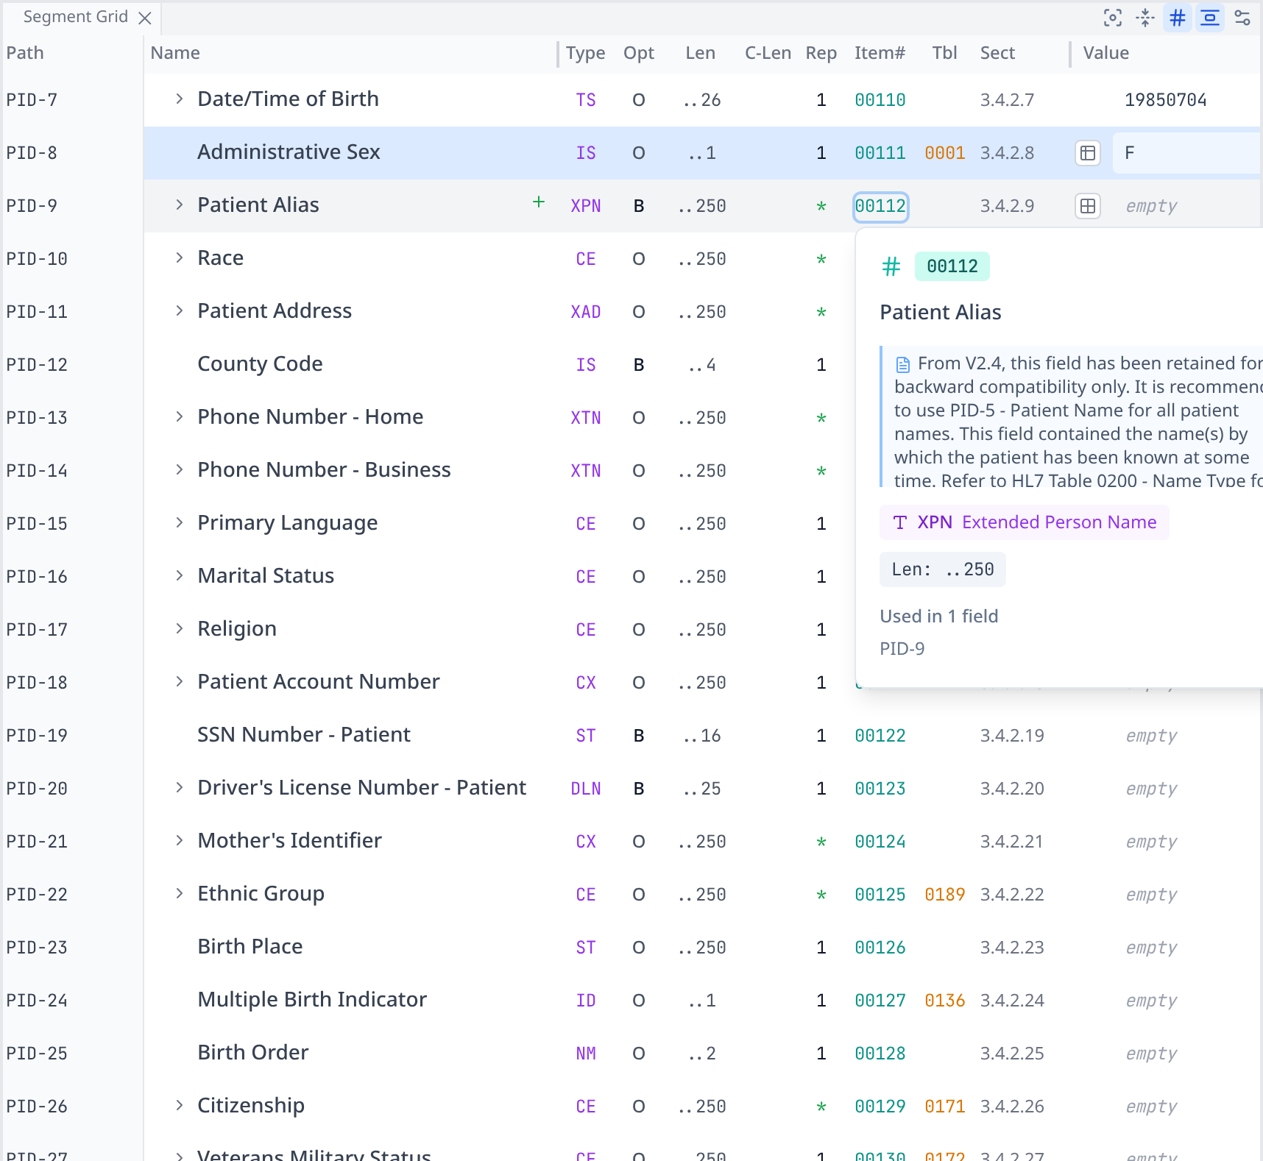Click the PID-9 field link in the popup

[x=902, y=649]
